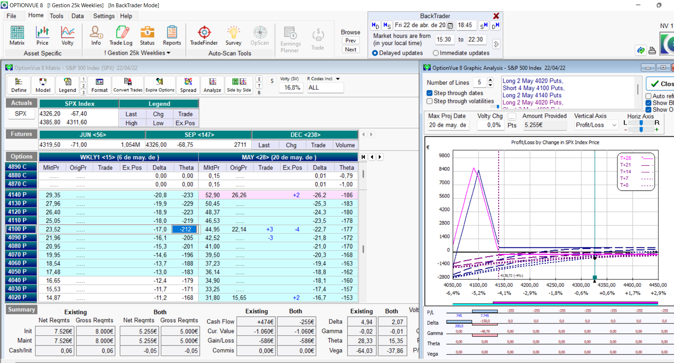Click the Convert Trades icon
The width and height of the screenshot is (674, 363).
[128, 85]
